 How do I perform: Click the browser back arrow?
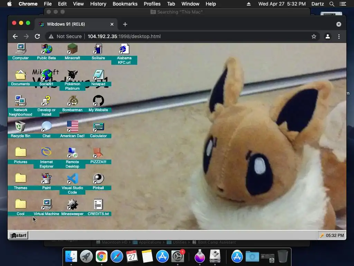click(15, 36)
